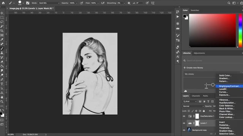Choose Brightness/Contrast... from the menu
243x136 pixels.
coord(229,86)
